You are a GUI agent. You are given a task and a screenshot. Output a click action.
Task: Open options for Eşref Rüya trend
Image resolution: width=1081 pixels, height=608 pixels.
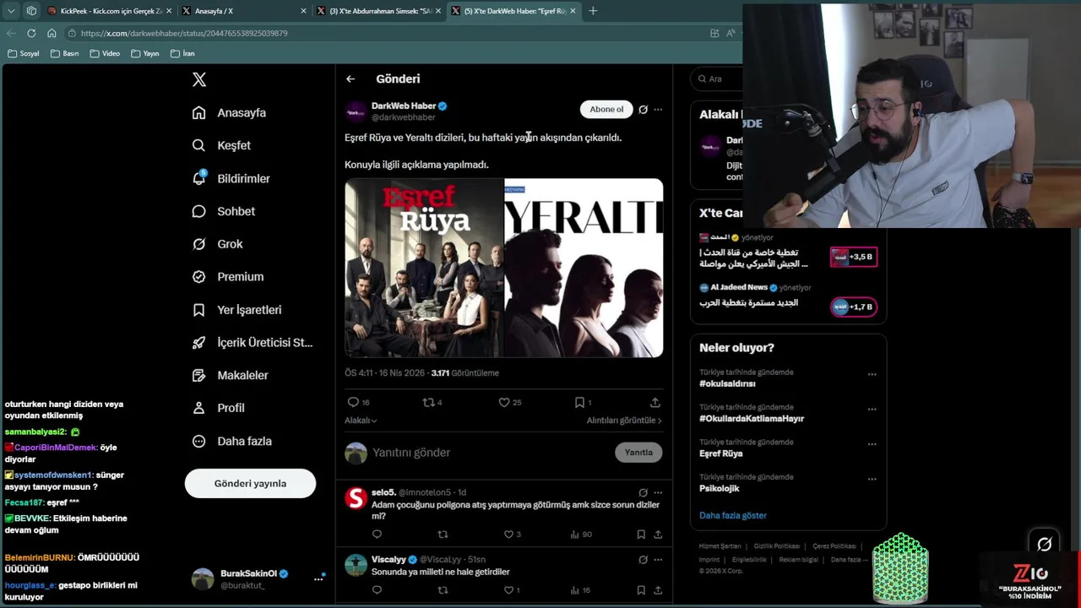coord(872,443)
